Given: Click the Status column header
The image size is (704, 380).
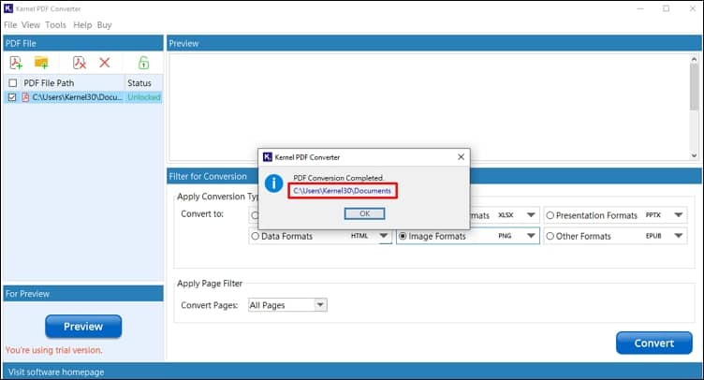Looking at the screenshot, I should click(x=139, y=83).
